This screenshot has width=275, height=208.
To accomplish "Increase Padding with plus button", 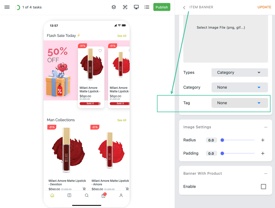I will click(263, 153).
